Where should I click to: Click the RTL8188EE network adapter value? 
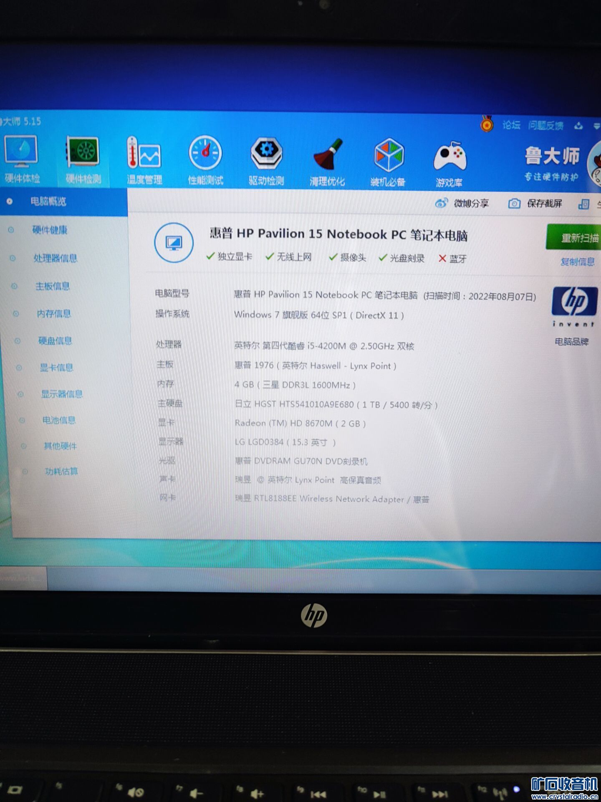(332, 499)
